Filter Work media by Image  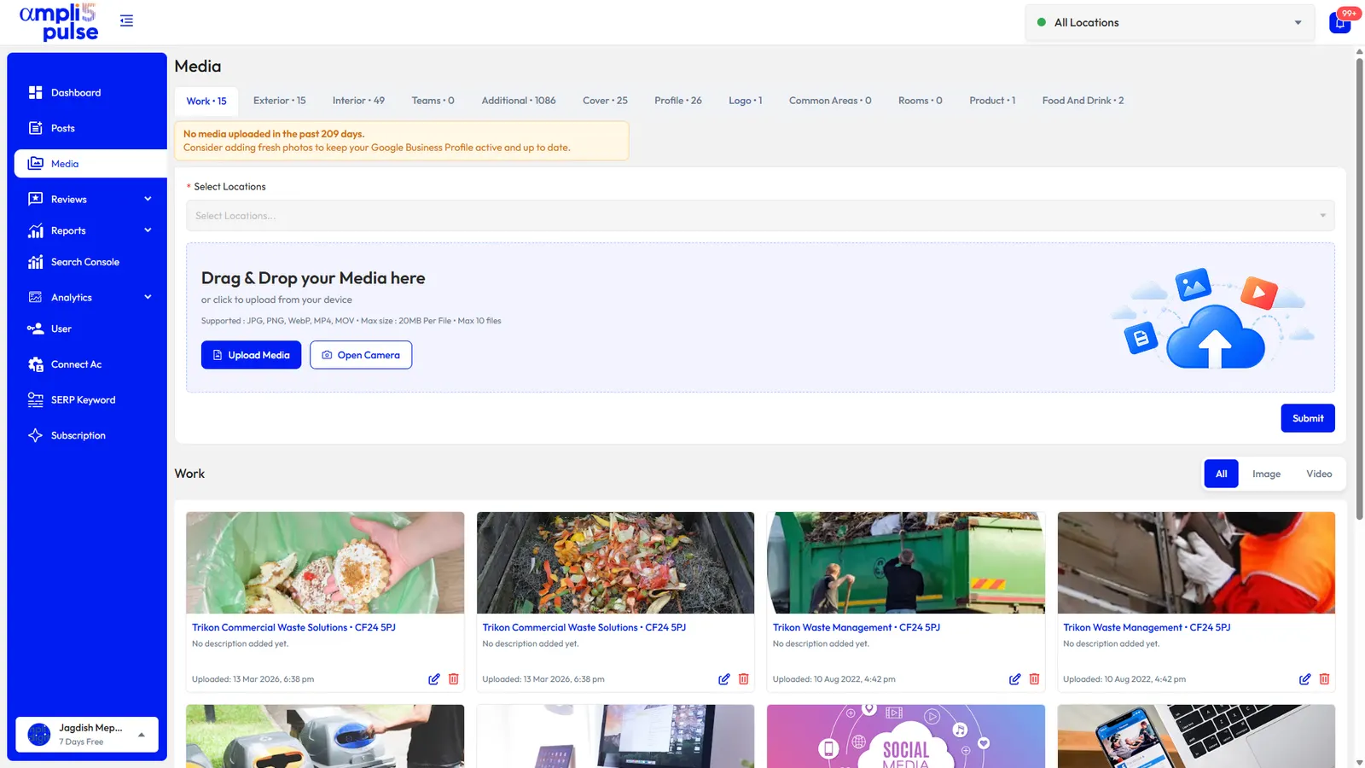tap(1266, 474)
